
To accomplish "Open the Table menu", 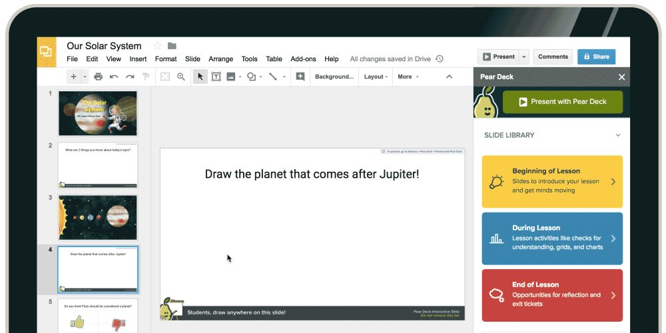I will (274, 59).
